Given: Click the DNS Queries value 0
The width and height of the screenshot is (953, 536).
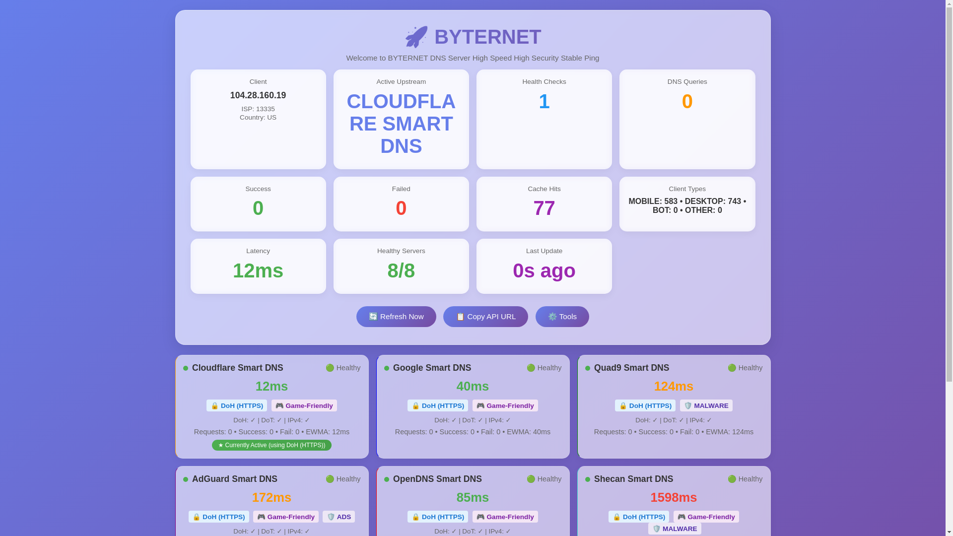Looking at the screenshot, I should (x=687, y=101).
